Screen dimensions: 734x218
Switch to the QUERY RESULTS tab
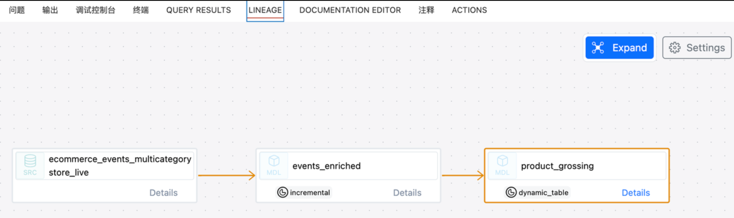198,10
